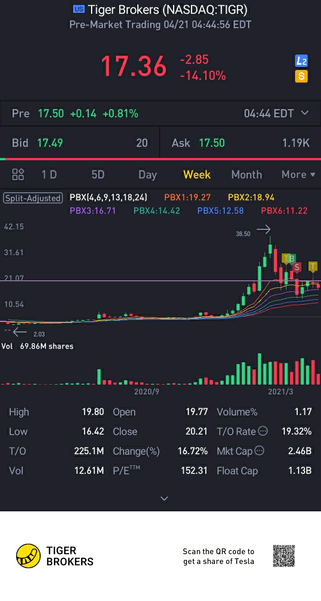Tap the PBX6:11.22 indicator value
Image resolution: width=321 pixels, height=601 pixels.
pyautogui.click(x=284, y=211)
